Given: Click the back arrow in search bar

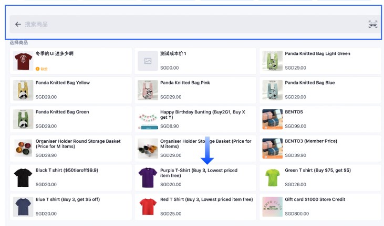Looking at the screenshot, I should coord(18,24).
